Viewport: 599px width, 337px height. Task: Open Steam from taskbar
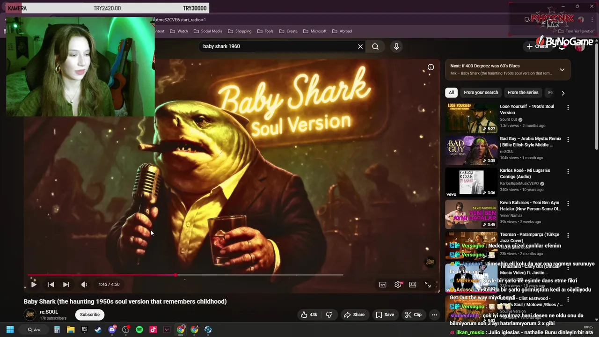coord(98,330)
